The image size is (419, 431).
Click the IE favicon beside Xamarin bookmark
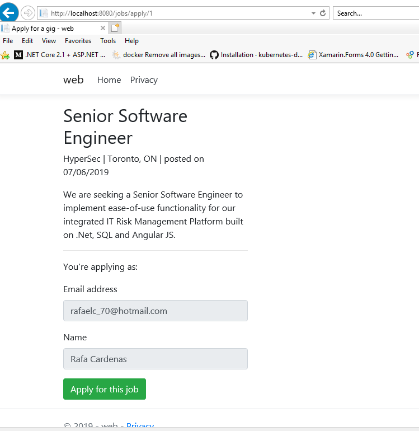click(x=312, y=55)
